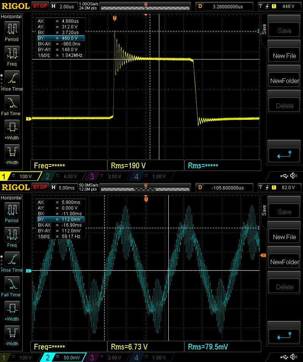Click USB icon beside the 1.00 V channel 4 tab of the 2.00us capture
Screen dimensions: 303x362
pos(284,176)
